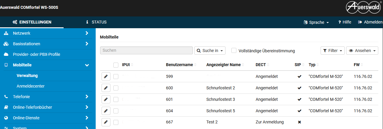383x129 pixels.
Task: Sort by SIP column header
Action: click(x=299, y=65)
